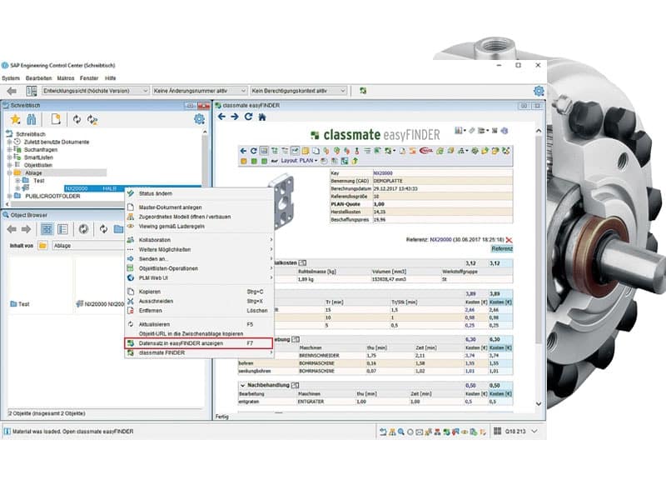
Task: Open the binoculars search icon in Schreibtisch
Action: pos(32,119)
